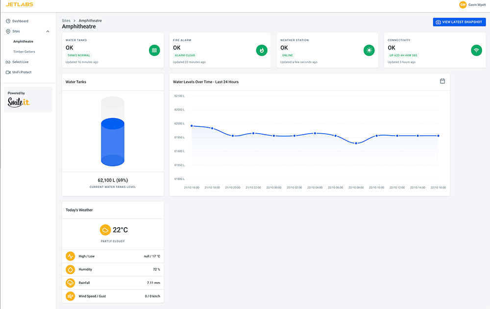Click the 72 % humidity value
The width and height of the screenshot is (490, 309).
click(x=157, y=269)
